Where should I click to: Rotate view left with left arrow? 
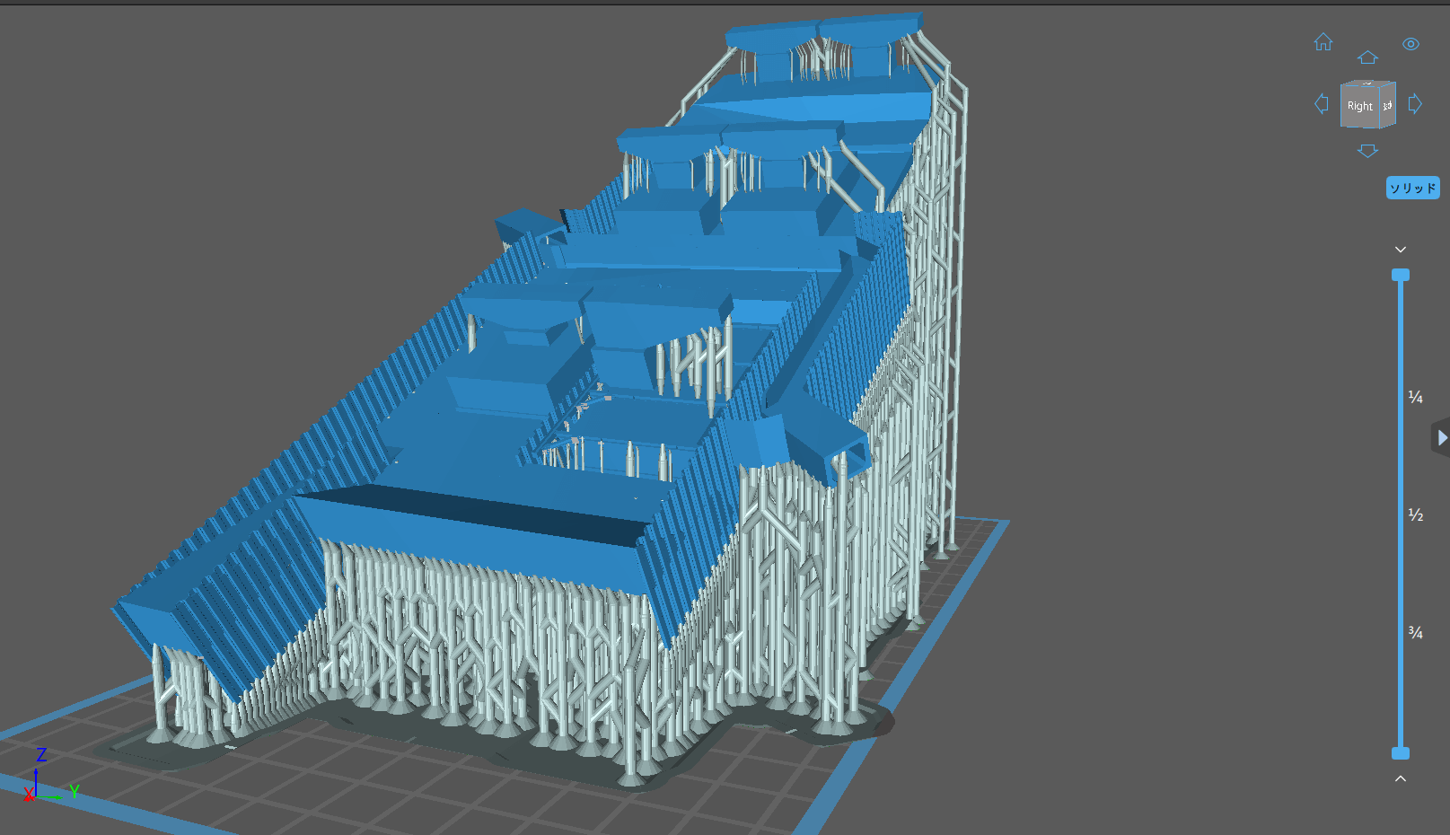pos(1321,103)
